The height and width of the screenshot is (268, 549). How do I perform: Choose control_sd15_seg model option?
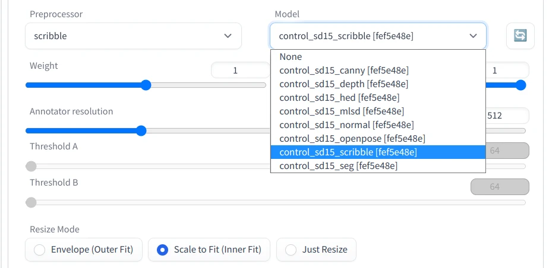click(339, 166)
